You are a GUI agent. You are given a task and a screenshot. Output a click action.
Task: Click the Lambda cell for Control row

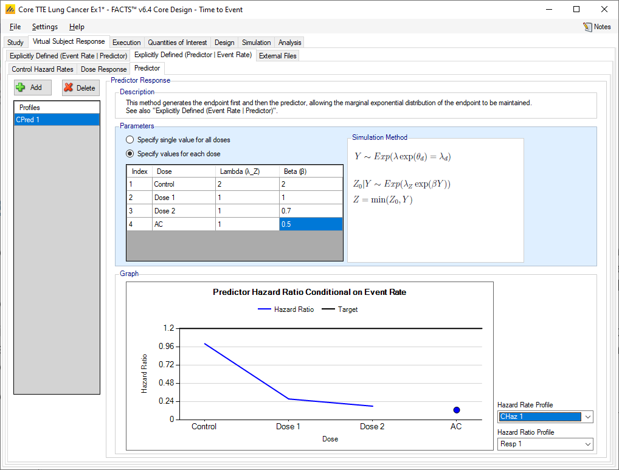(x=247, y=184)
